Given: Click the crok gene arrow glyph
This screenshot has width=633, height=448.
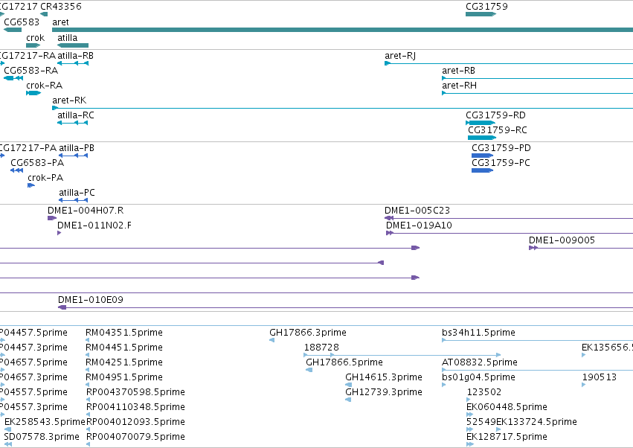Looking at the screenshot, I should click(33, 45).
